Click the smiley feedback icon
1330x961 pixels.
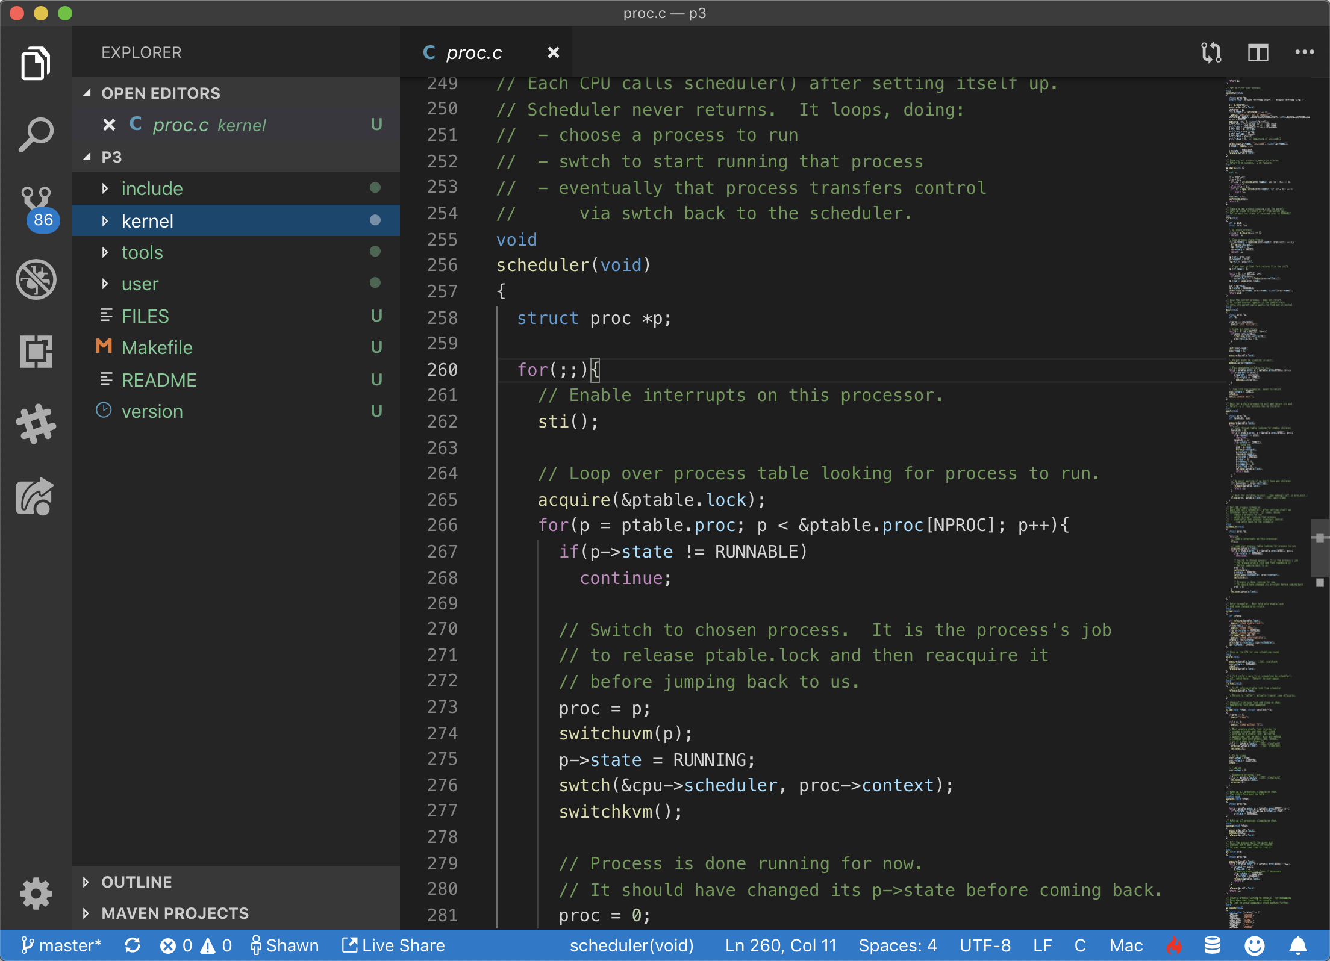[1255, 945]
